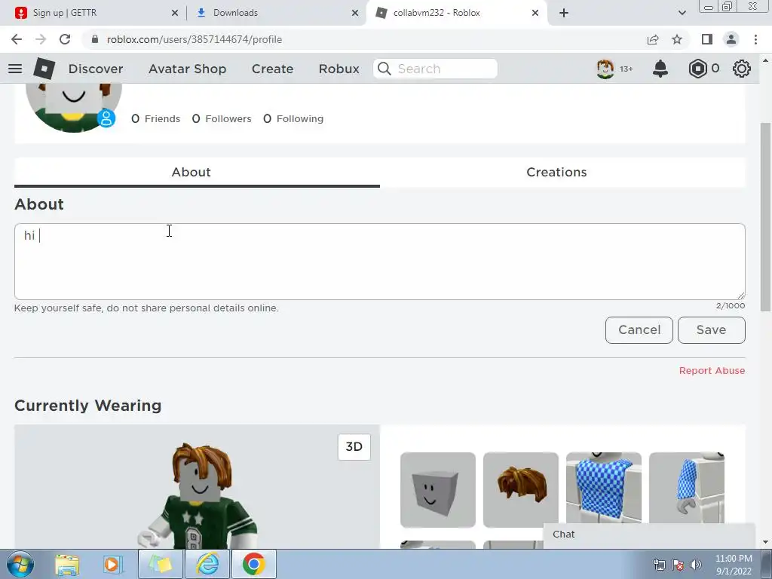Click the search magnifier icon
The image size is (772, 579).
pyautogui.click(x=384, y=69)
